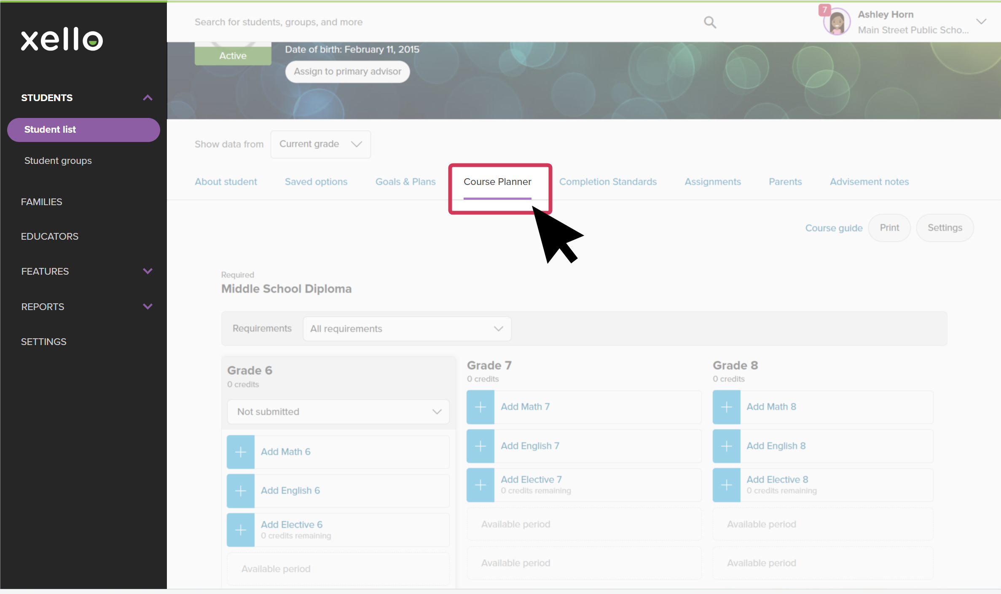The image size is (1001, 594).
Task: Click the plus icon for Elective 7
Action: coord(480,485)
